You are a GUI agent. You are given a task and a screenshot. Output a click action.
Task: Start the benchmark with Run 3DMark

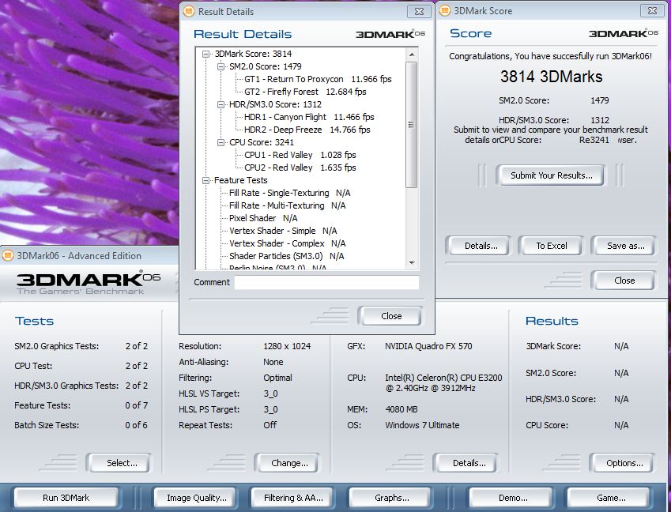pos(65,498)
